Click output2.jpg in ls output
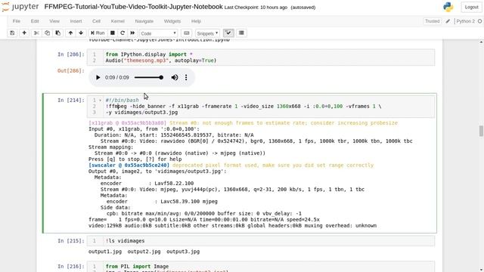 click(144, 252)
